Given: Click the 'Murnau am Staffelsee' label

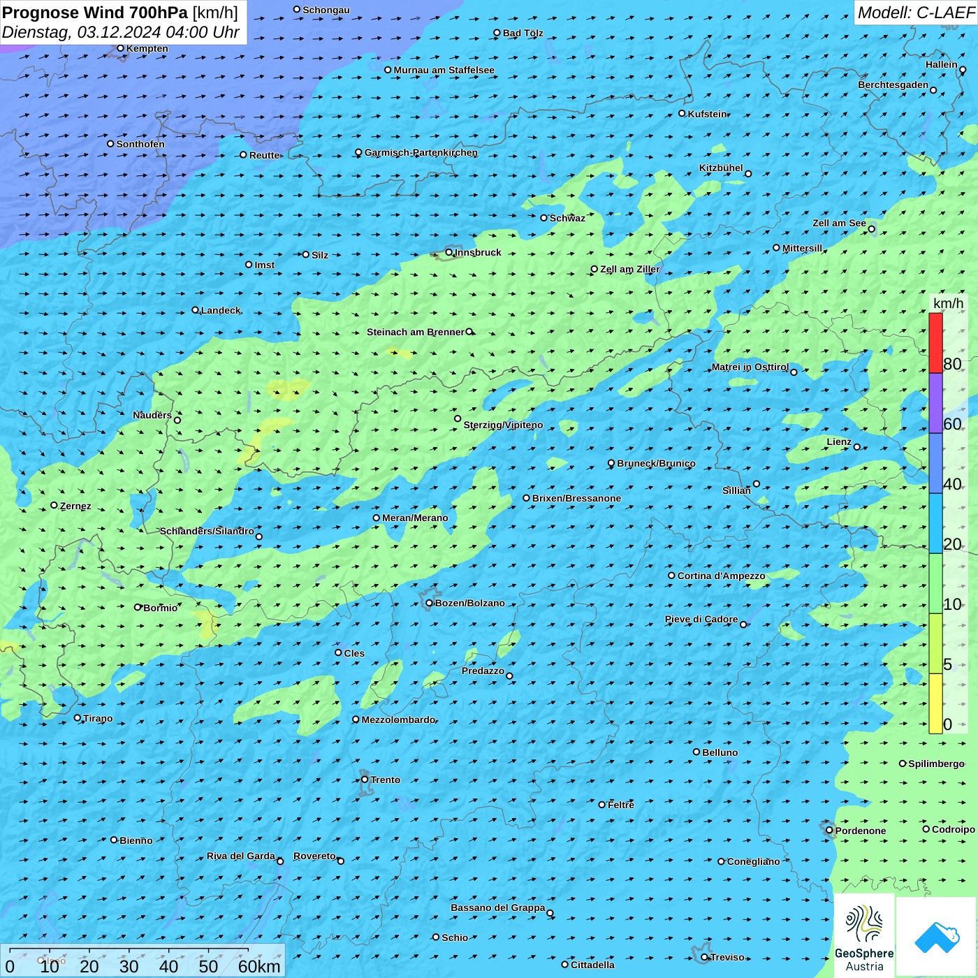Looking at the screenshot, I should [x=444, y=70].
